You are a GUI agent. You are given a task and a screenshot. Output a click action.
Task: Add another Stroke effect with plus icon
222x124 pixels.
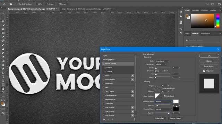(x=133, y=76)
